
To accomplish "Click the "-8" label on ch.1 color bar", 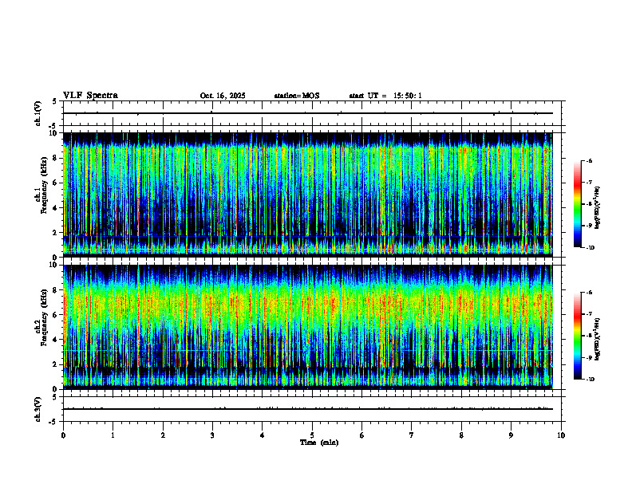I will point(589,204).
